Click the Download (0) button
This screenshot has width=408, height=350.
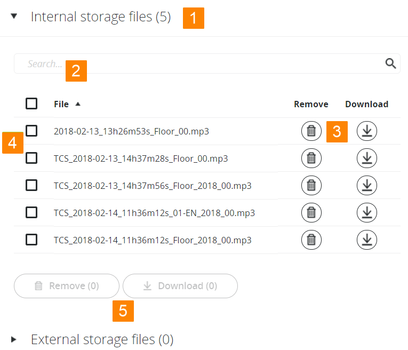[180, 286]
